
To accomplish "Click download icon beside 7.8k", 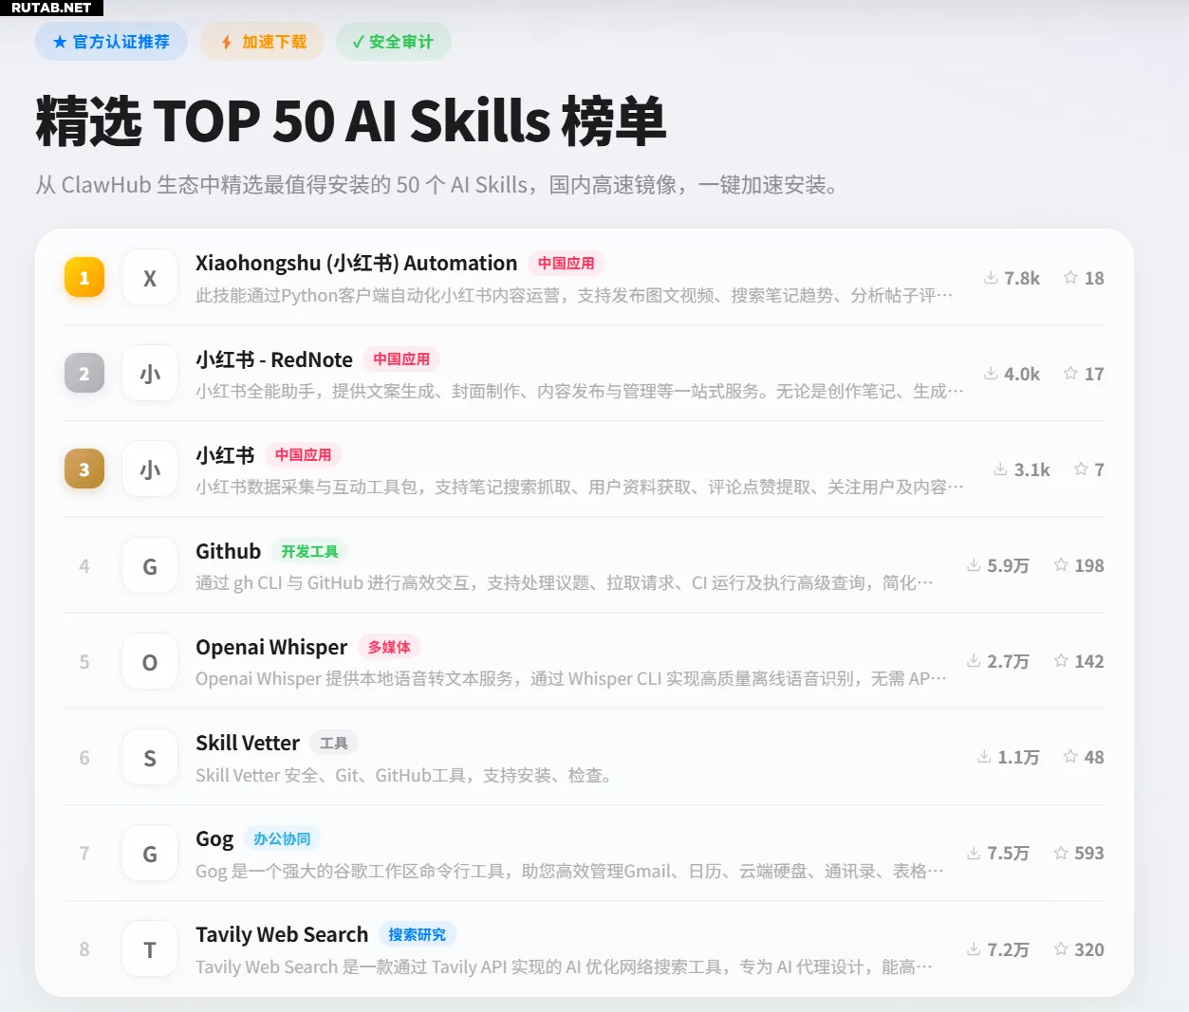I will (x=991, y=278).
